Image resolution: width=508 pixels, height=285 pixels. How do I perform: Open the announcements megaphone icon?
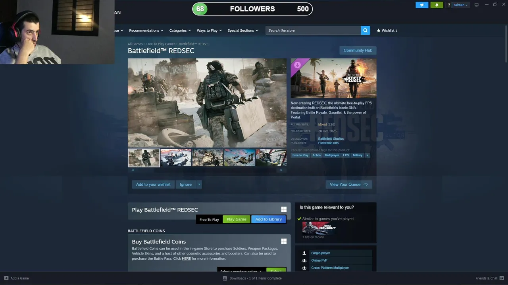[x=422, y=5]
